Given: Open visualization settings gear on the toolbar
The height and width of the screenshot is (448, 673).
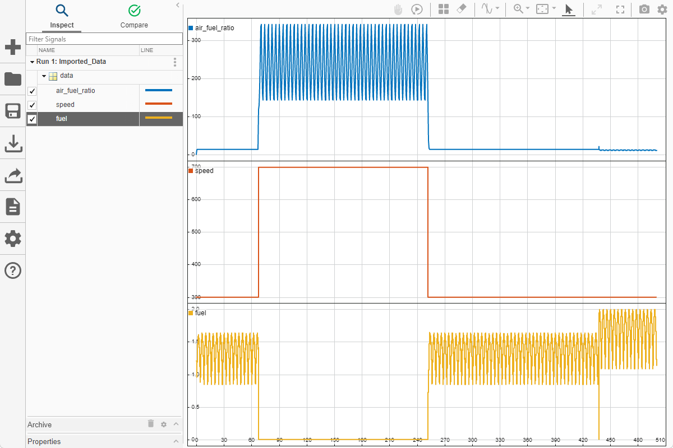Looking at the screenshot, I should click(662, 10).
